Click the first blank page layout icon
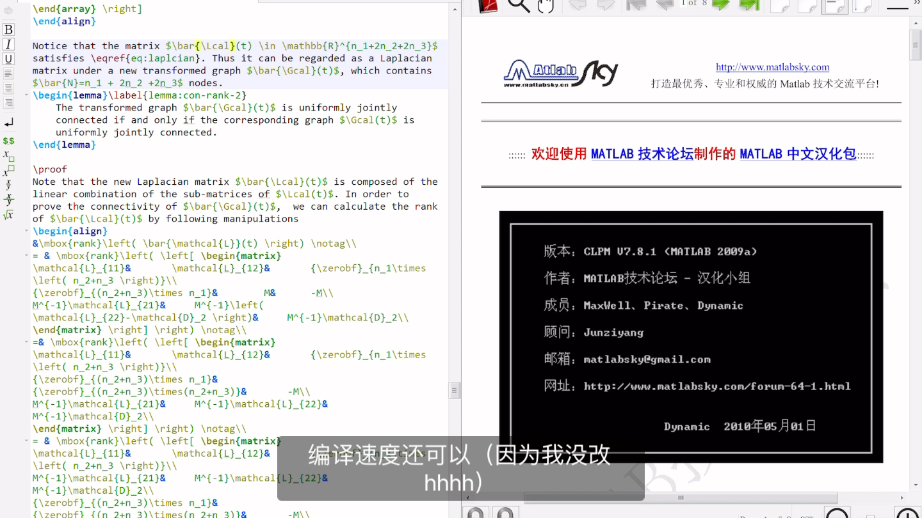Screen dimensions: 922x518 pos(780,5)
